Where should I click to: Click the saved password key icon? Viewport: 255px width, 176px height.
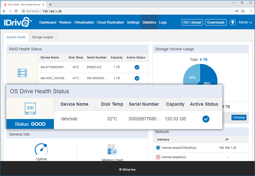(x=237, y=11)
